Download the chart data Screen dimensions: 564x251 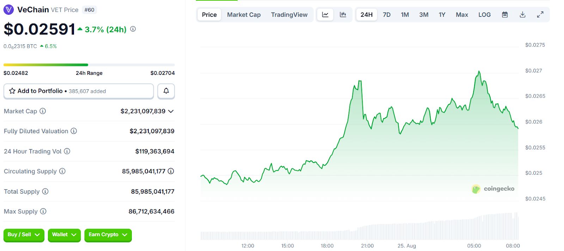click(522, 15)
